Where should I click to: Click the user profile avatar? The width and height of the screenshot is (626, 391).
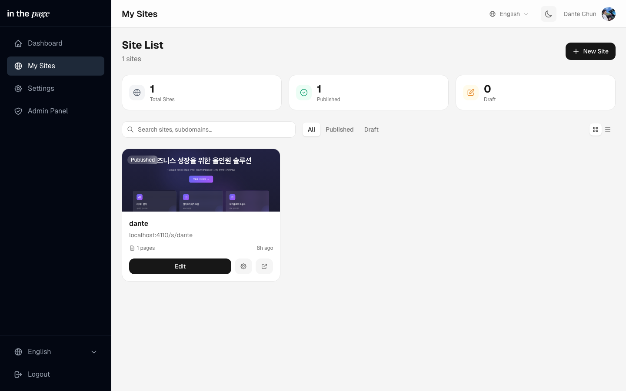click(608, 14)
